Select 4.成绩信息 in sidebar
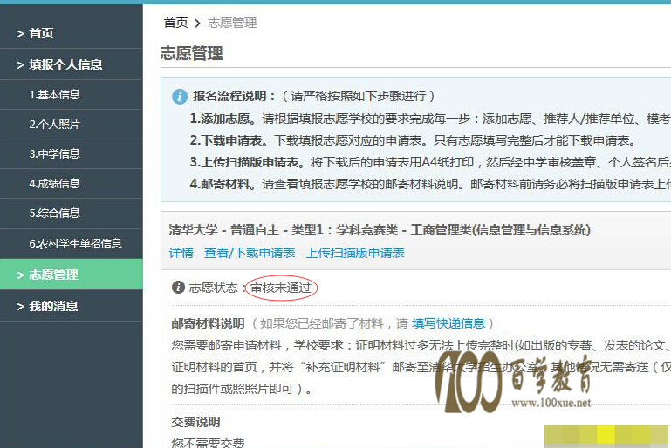This screenshot has height=448, width=671. [54, 184]
